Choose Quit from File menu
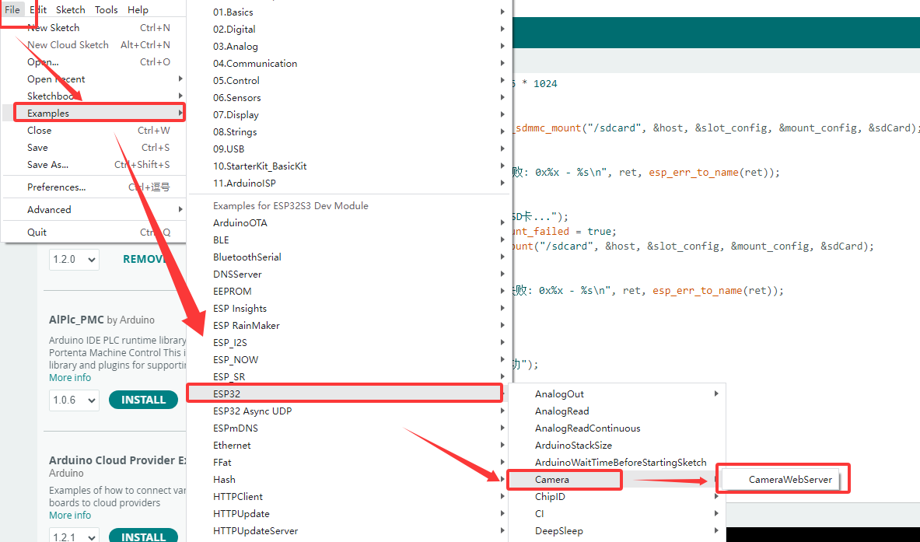 pyautogui.click(x=94, y=232)
